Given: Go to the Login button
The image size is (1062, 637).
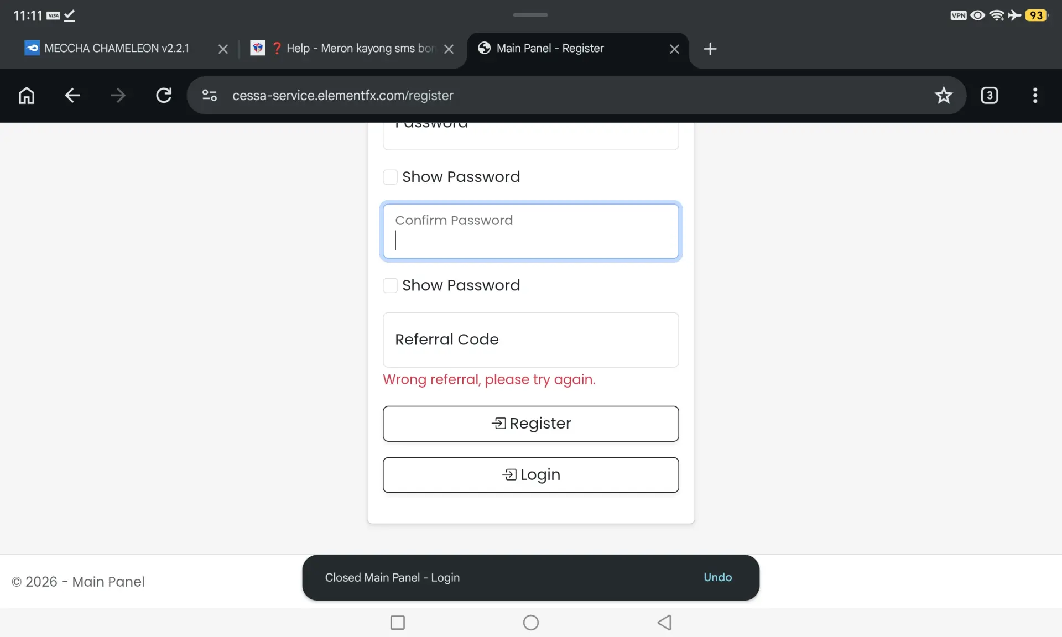Looking at the screenshot, I should [530, 475].
